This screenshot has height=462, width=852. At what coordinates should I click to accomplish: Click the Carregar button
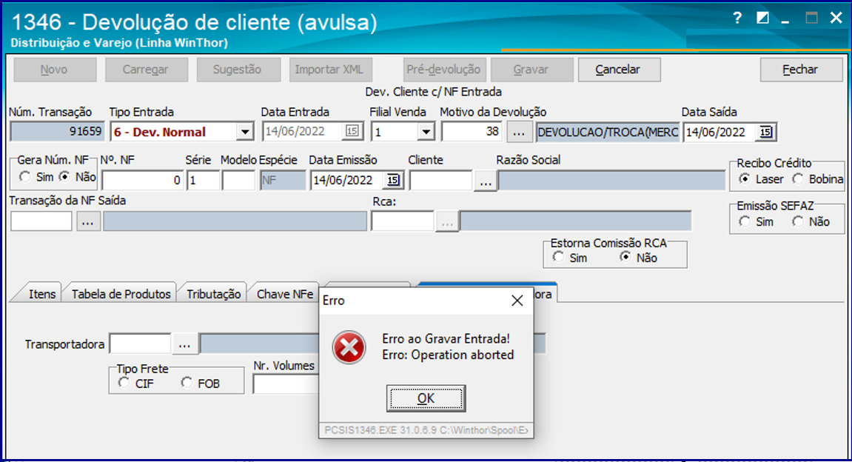coord(146,70)
